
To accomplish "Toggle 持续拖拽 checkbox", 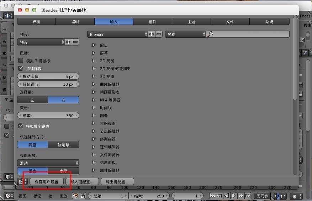I will point(21,68).
